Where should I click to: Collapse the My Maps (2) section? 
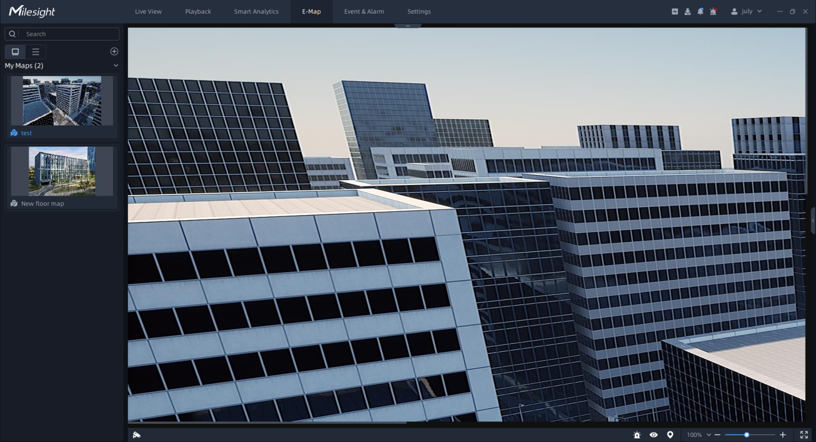click(116, 66)
